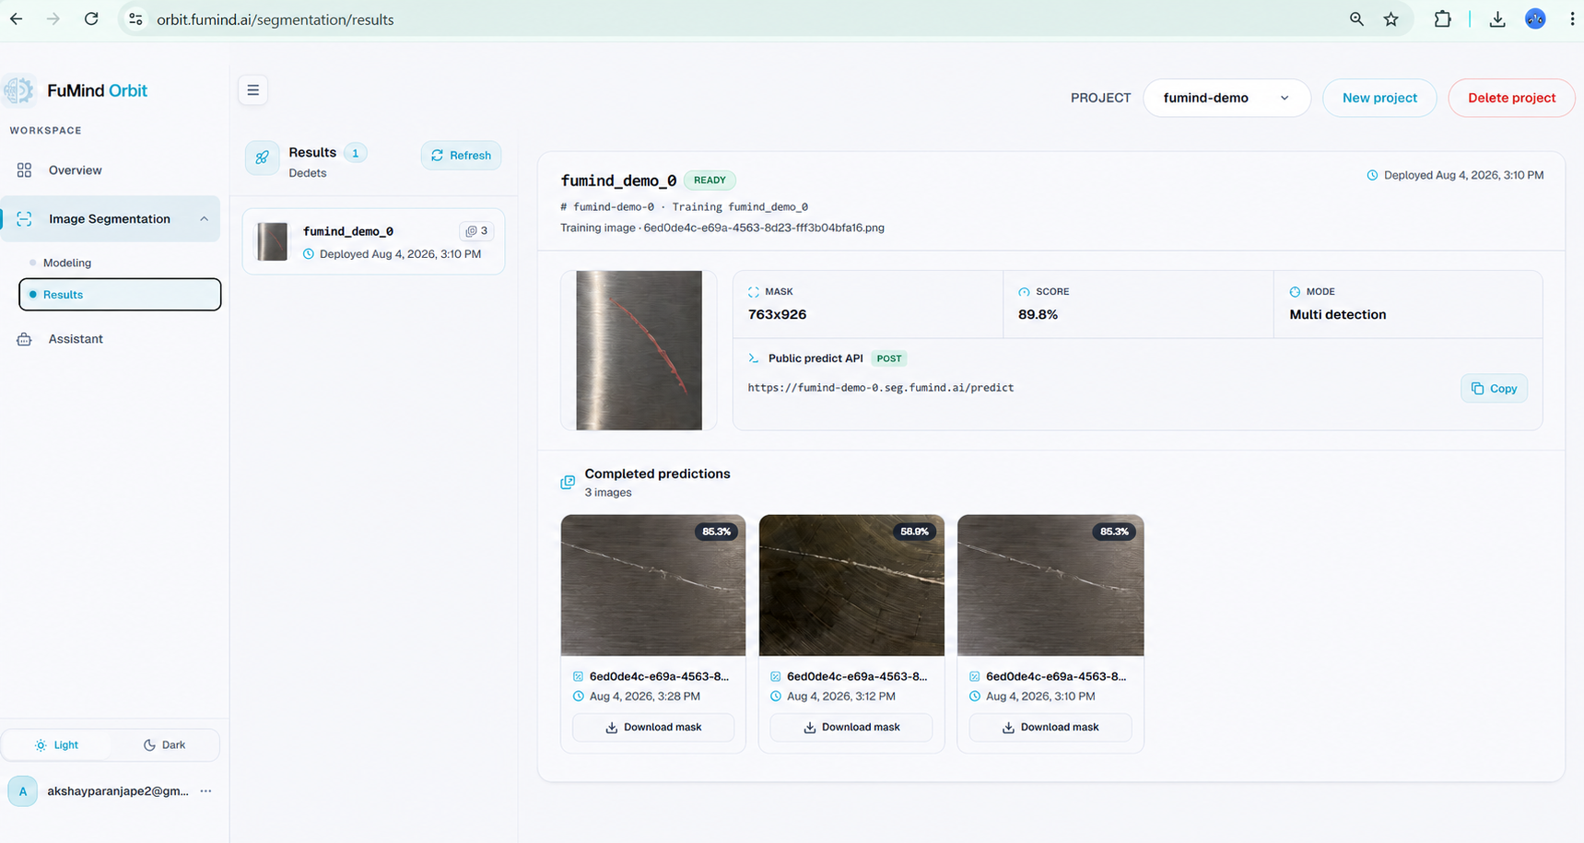Click the 3 images label
The width and height of the screenshot is (1584, 843).
pyautogui.click(x=608, y=493)
